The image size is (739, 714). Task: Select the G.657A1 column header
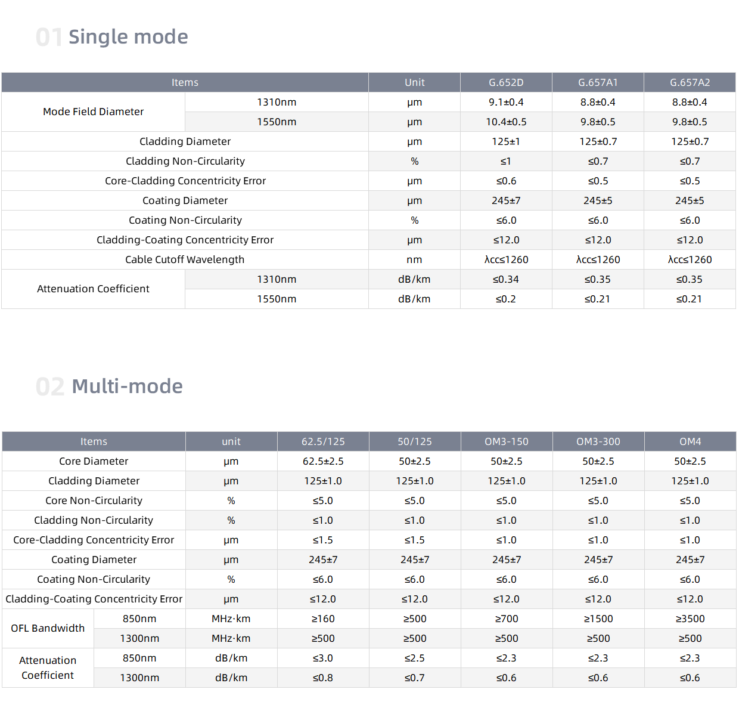tap(598, 82)
